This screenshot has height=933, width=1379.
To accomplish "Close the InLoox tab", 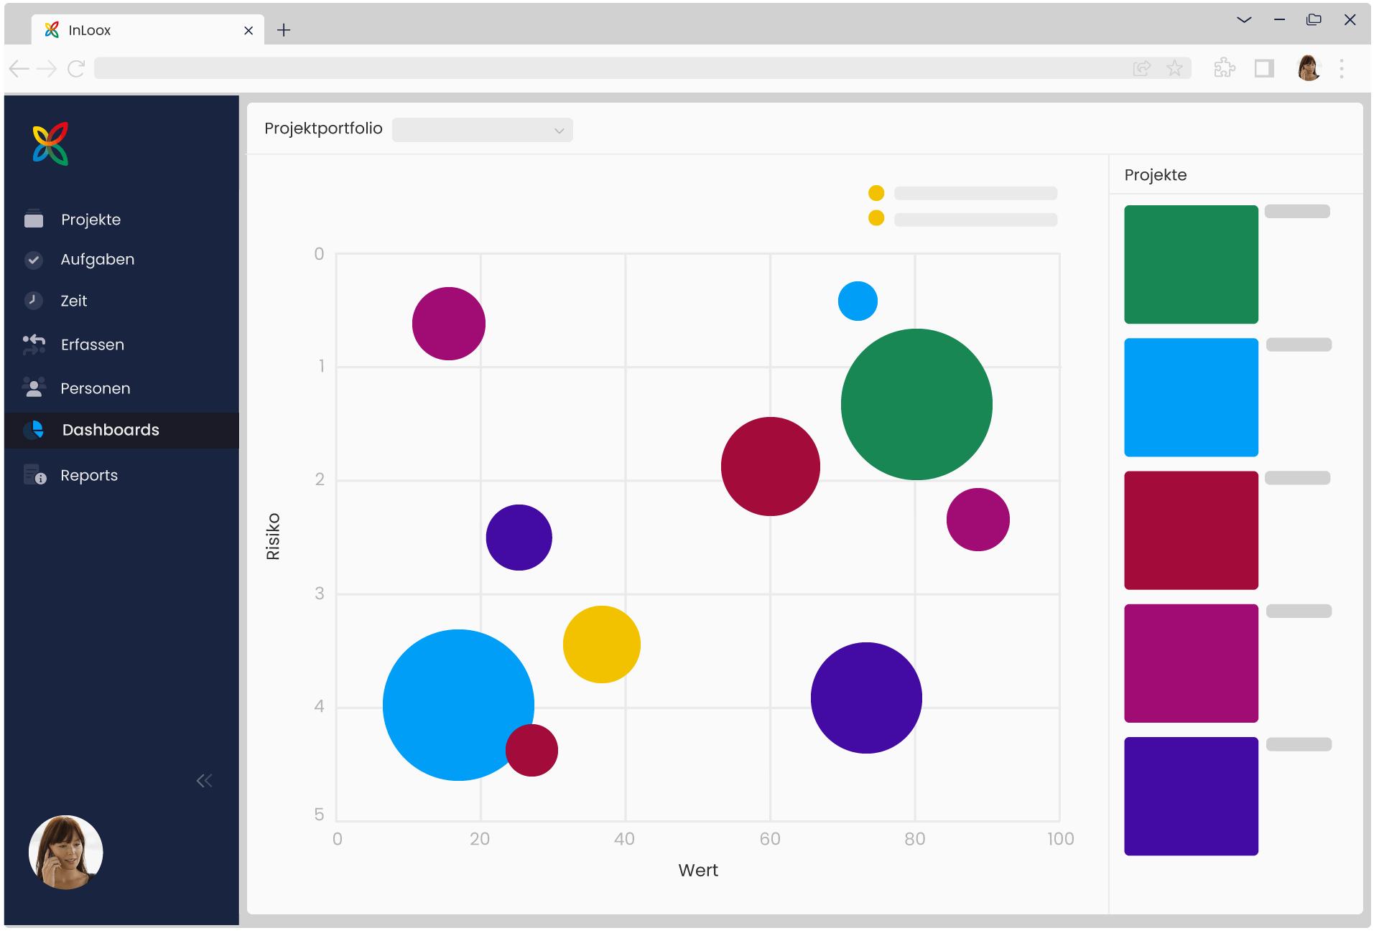I will point(249,31).
